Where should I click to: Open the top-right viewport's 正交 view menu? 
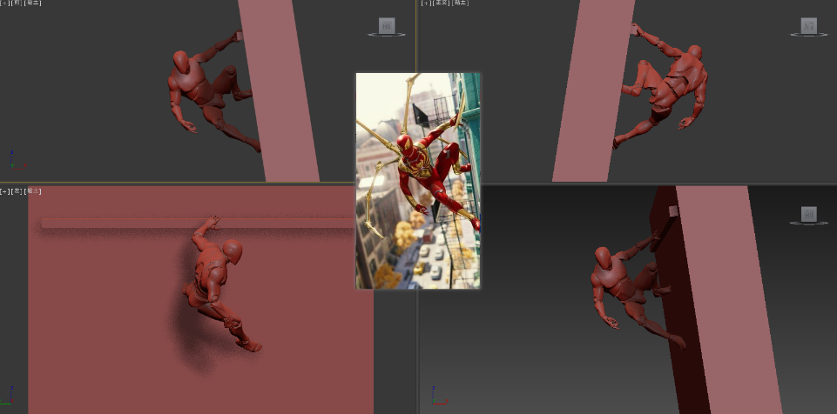pyautogui.click(x=442, y=3)
